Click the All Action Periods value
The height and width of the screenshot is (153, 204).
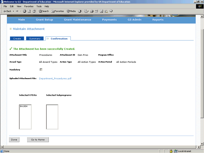coord(126,62)
